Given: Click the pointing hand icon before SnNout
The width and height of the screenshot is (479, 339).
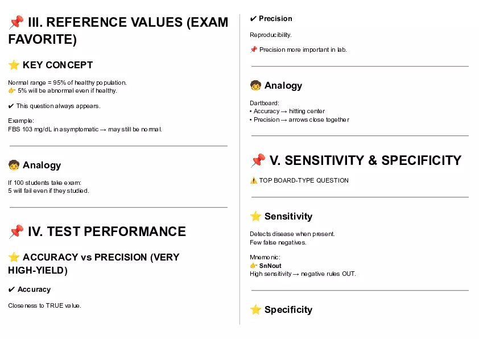Looking at the screenshot, I should click(254, 266).
